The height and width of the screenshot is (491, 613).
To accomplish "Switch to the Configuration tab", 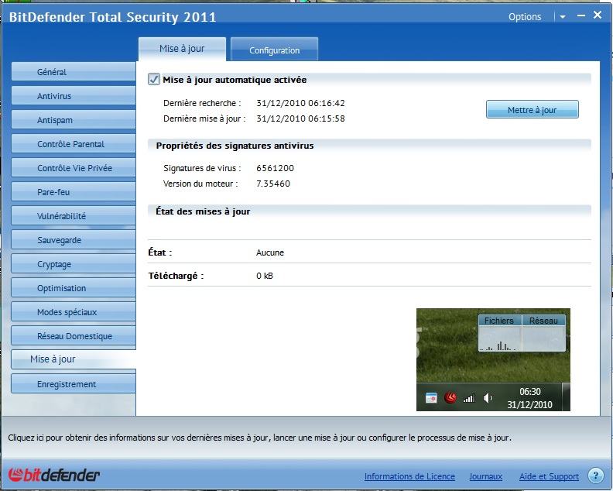I will [x=274, y=50].
